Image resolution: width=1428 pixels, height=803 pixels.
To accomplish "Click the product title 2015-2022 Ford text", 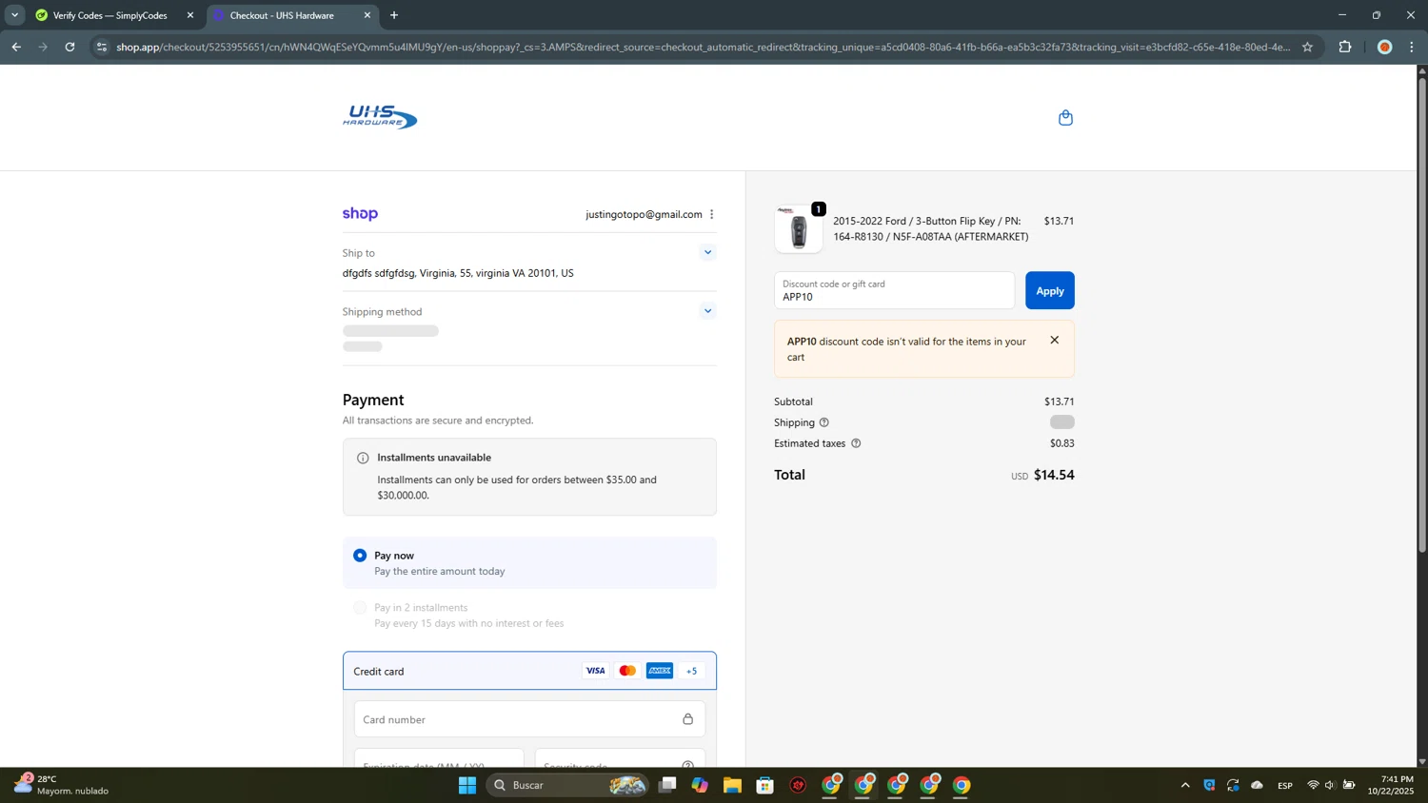I will coord(930,228).
